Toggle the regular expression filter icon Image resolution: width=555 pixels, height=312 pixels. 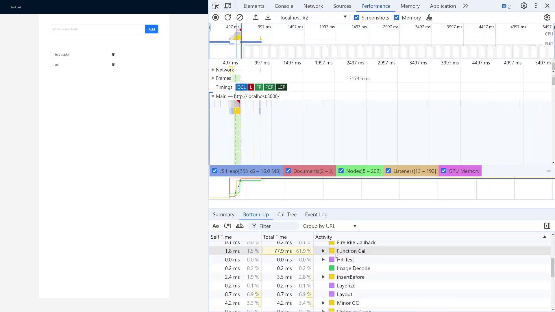(x=228, y=226)
